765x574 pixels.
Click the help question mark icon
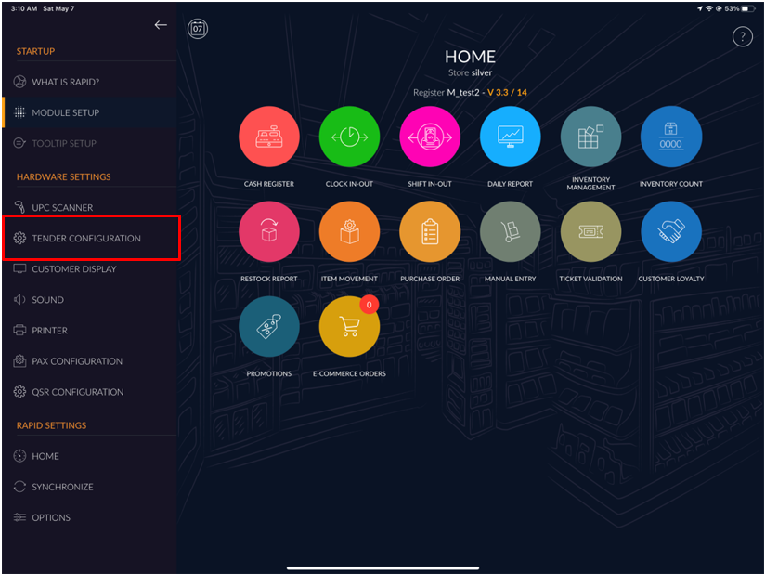click(x=742, y=37)
